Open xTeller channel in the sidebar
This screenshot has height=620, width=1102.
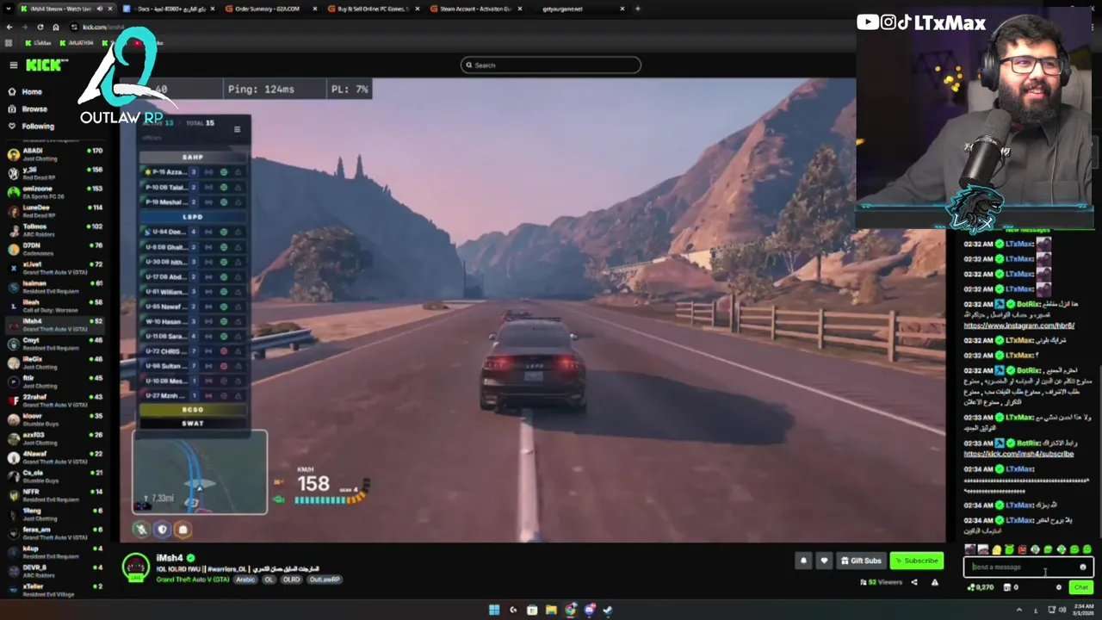[53, 590]
